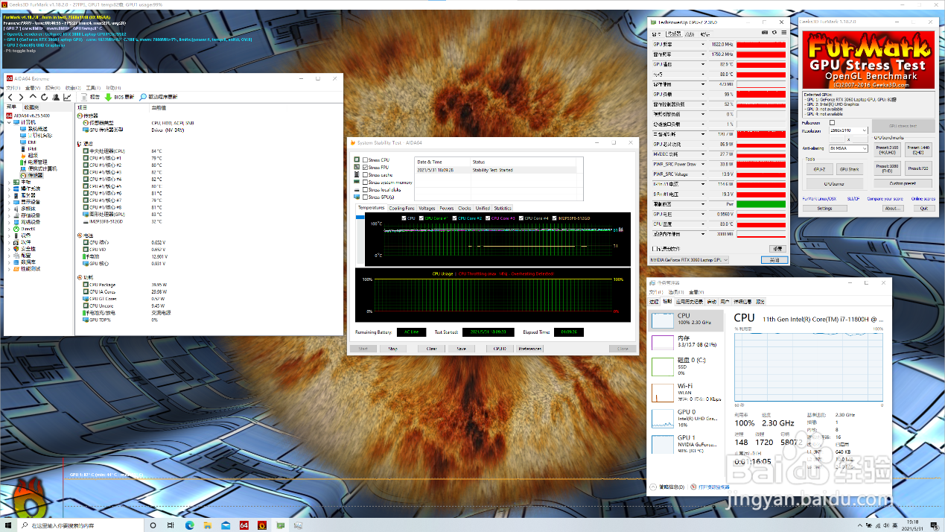Open the Powers tab
The width and height of the screenshot is (945, 532).
click(x=447, y=208)
